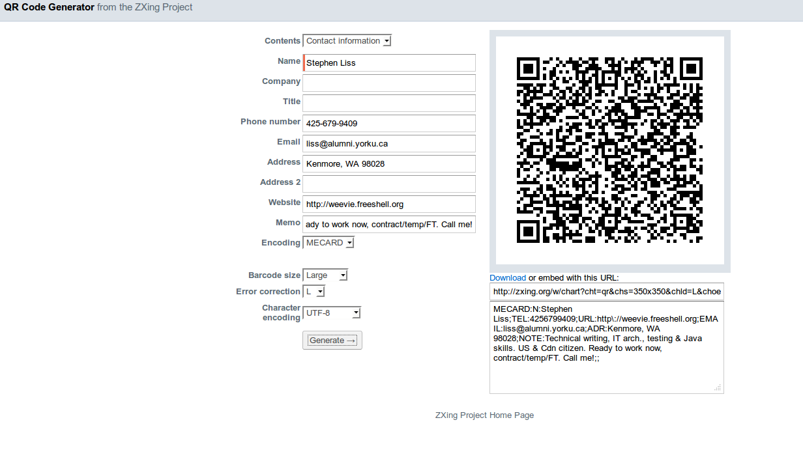
Task: Click the empty Company field
Action: [388, 83]
